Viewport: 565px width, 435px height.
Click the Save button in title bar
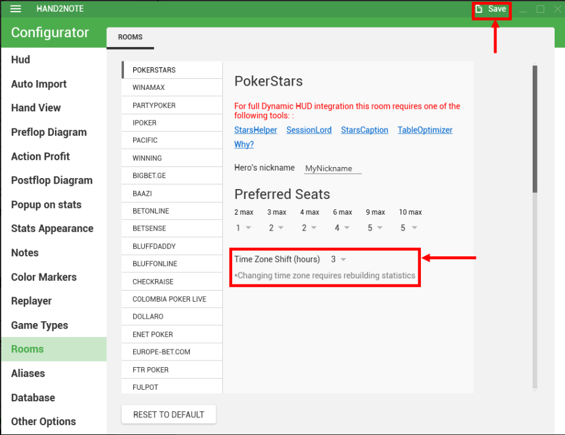[491, 9]
